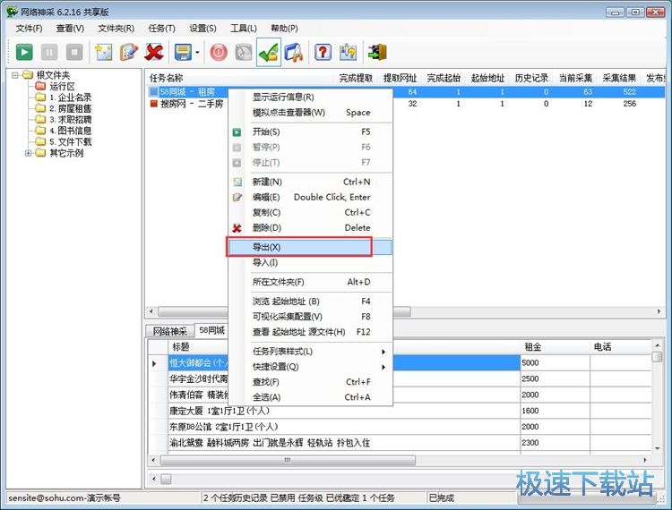Click the 标题 column header

344,346
